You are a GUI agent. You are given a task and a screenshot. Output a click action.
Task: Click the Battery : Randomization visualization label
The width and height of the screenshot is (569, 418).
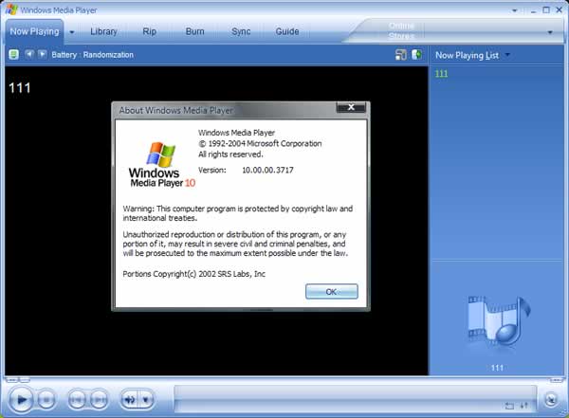(93, 55)
